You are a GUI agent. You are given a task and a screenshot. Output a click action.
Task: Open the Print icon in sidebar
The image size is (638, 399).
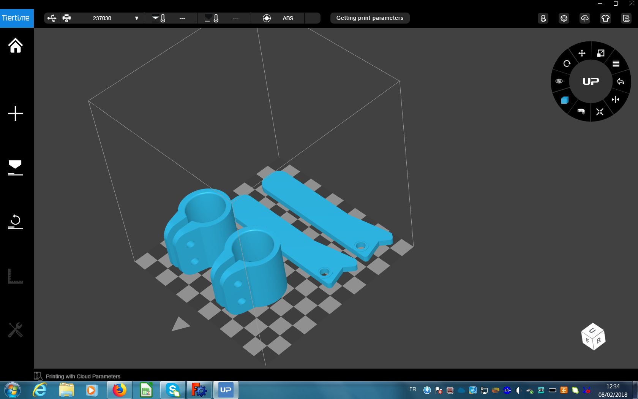click(16, 168)
